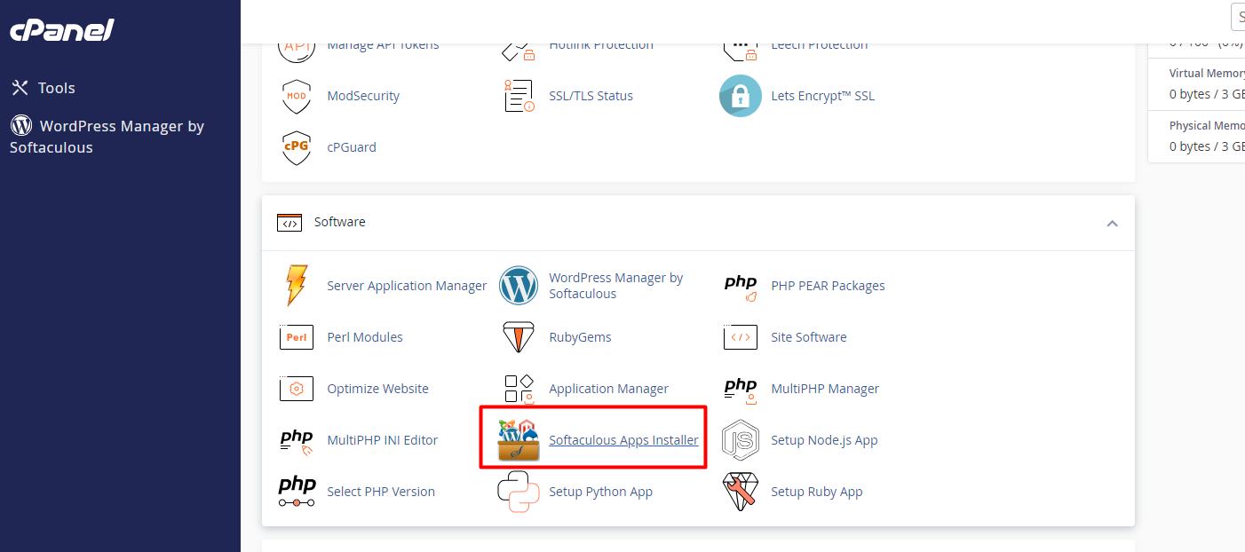The image size is (1245, 552).
Task: Click the cPGuard shield icon
Action: click(x=297, y=147)
